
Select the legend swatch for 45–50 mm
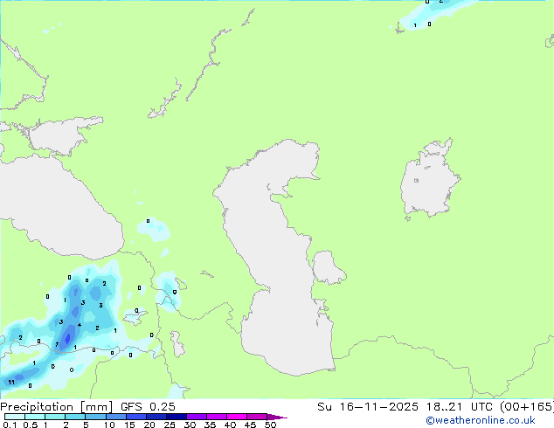[257, 417]
